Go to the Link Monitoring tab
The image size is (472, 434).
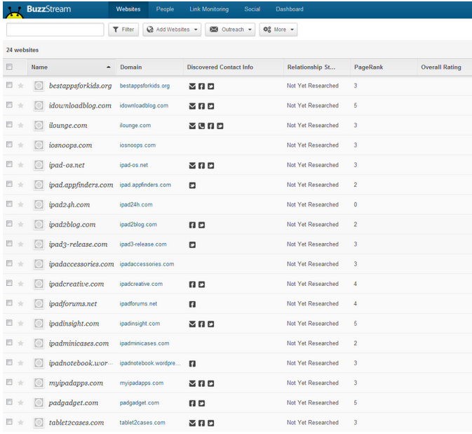click(209, 9)
